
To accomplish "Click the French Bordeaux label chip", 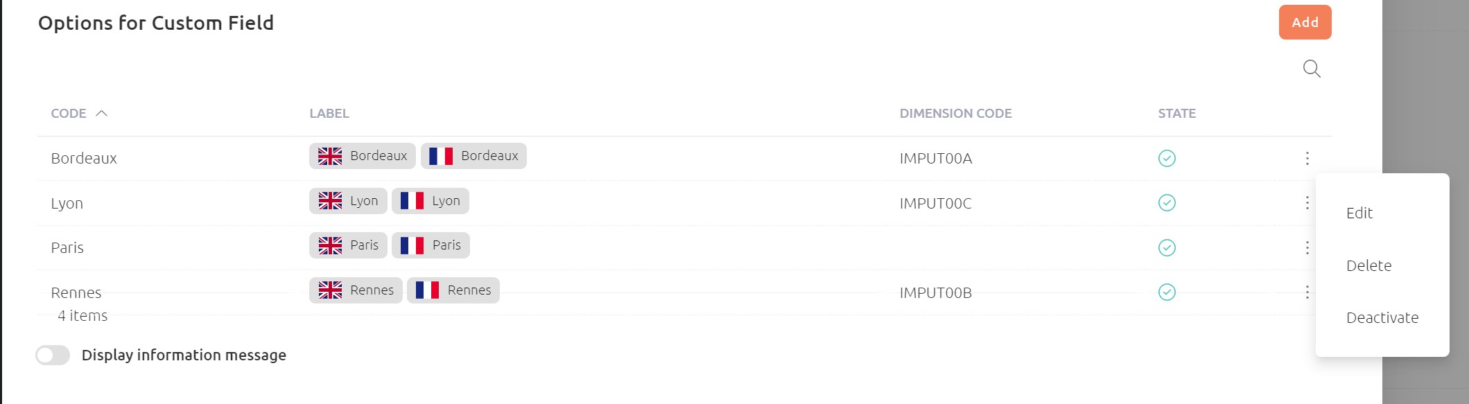I will coord(473,156).
